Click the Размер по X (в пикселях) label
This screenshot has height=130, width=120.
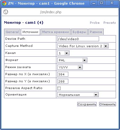(27, 74)
